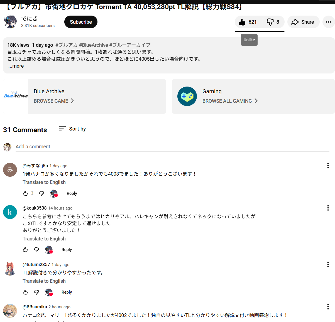Subscribe to the でにき channel
The width and height of the screenshot is (335, 322).
pos(81,22)
